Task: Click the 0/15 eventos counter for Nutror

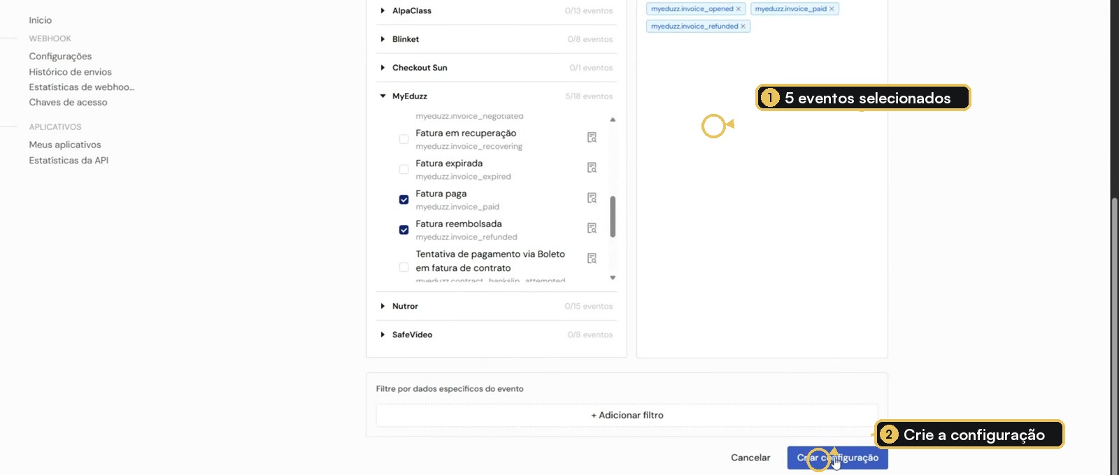Action: (589, 306)
